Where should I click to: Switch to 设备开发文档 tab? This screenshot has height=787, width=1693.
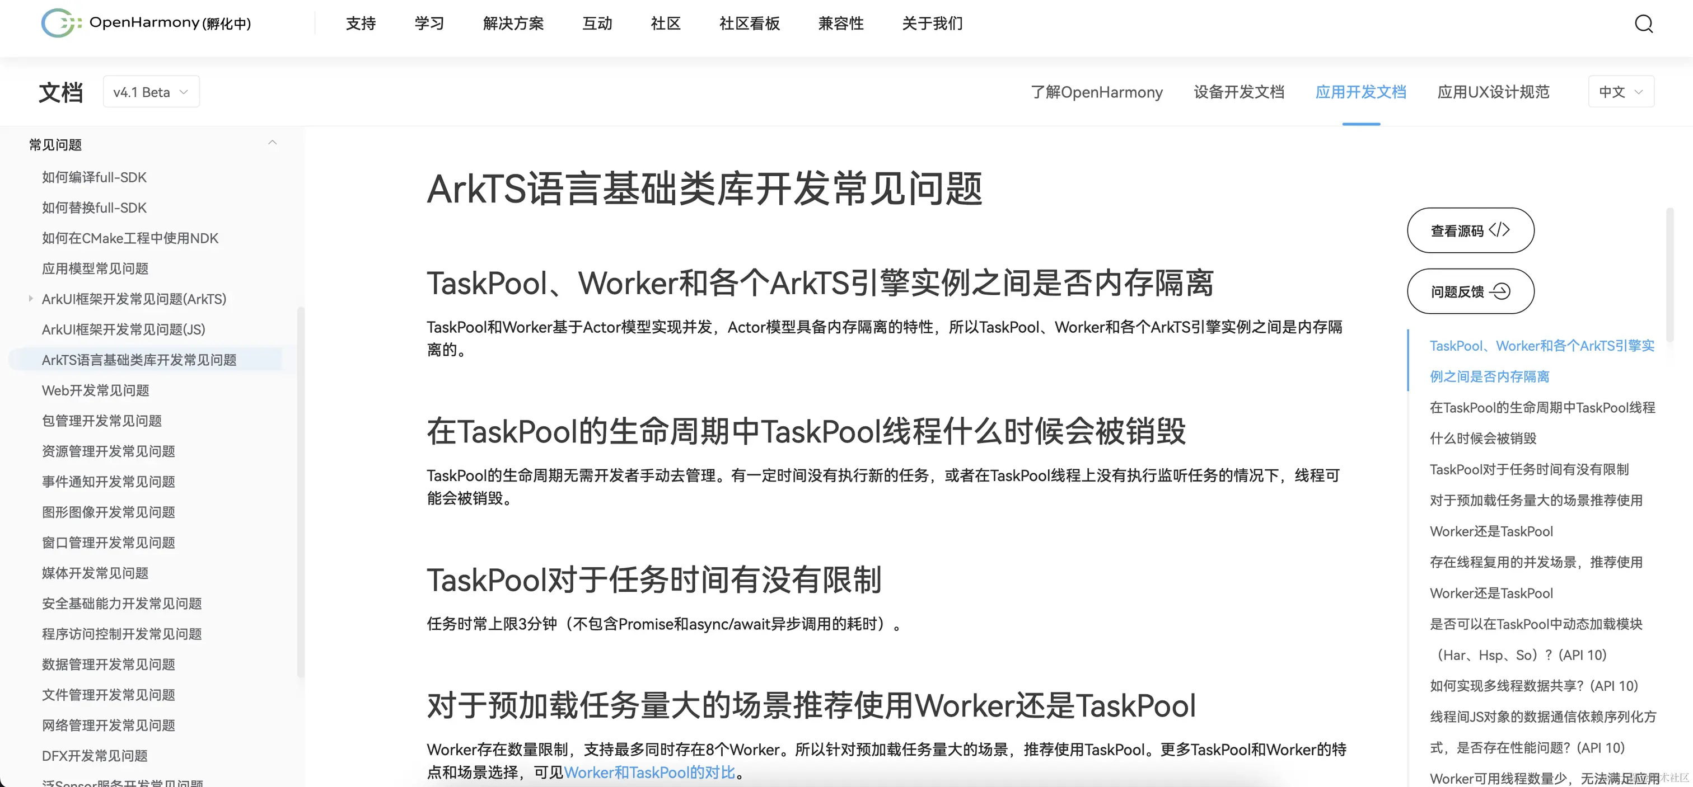click(x=1238, y=92)
